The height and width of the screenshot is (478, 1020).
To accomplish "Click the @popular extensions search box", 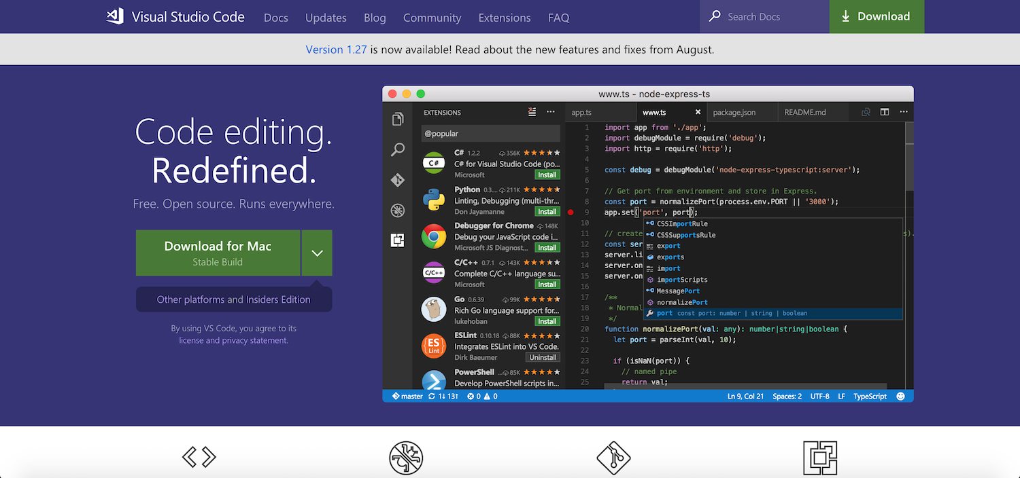I will click(490, 133).
